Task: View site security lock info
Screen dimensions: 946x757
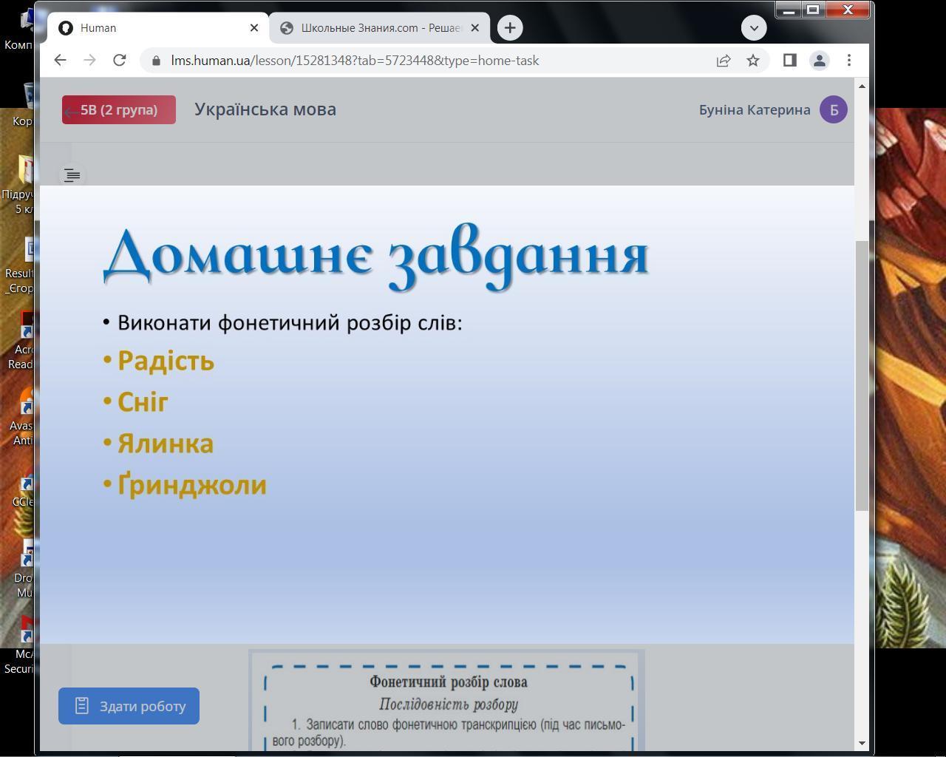Action: (x=156, y=61)
